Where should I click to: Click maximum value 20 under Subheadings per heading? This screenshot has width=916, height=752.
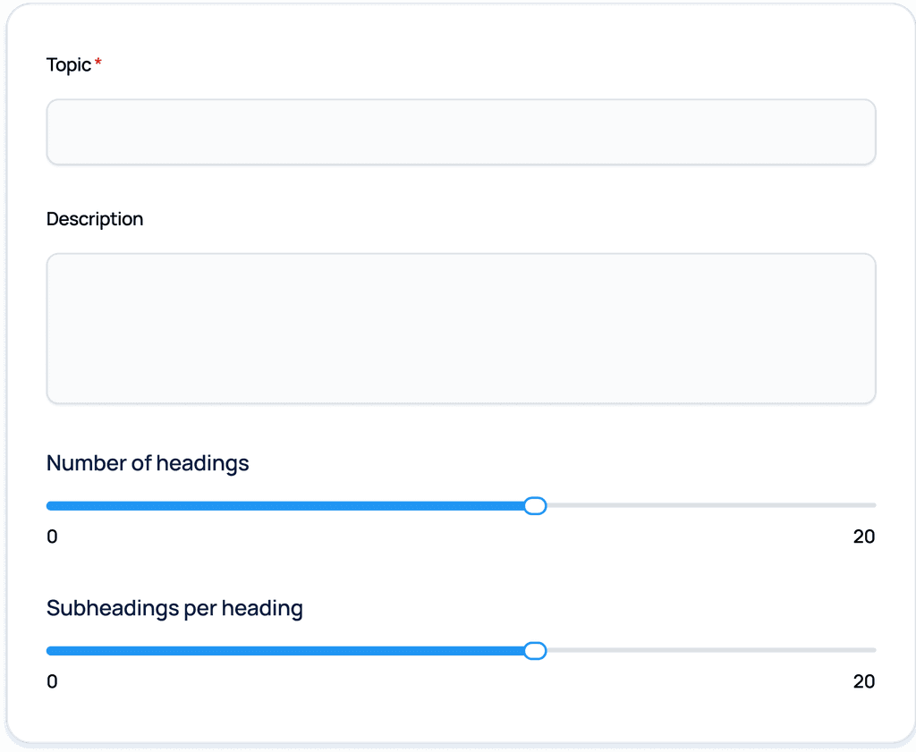click(x=863, y=681)
